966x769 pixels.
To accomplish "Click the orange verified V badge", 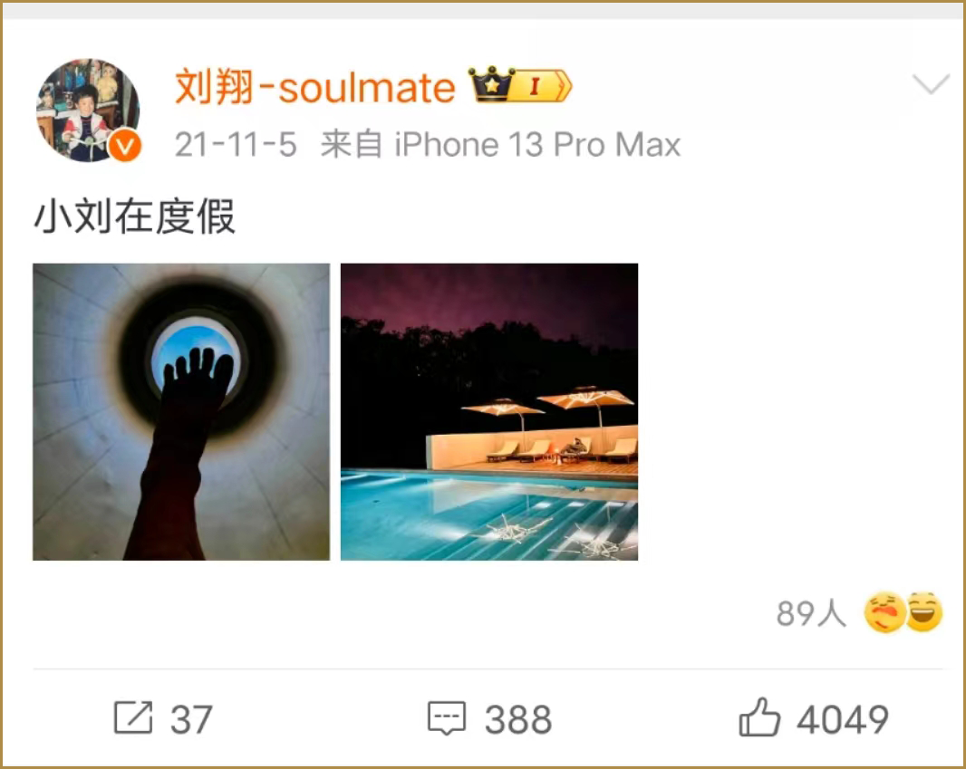I will [x=125, y=146].
